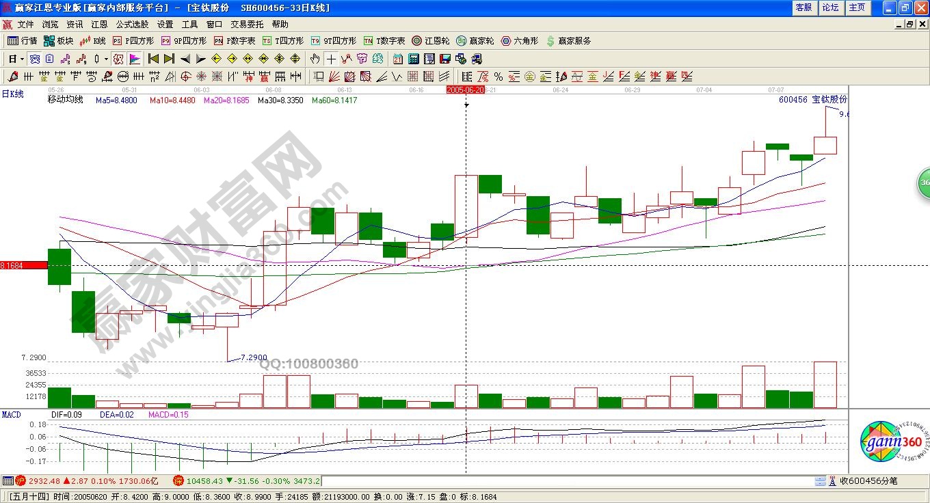Toggle the 权 ex-rights adjustment button
The width and height of the screenshot is (930, 503).
click(118, 59)
